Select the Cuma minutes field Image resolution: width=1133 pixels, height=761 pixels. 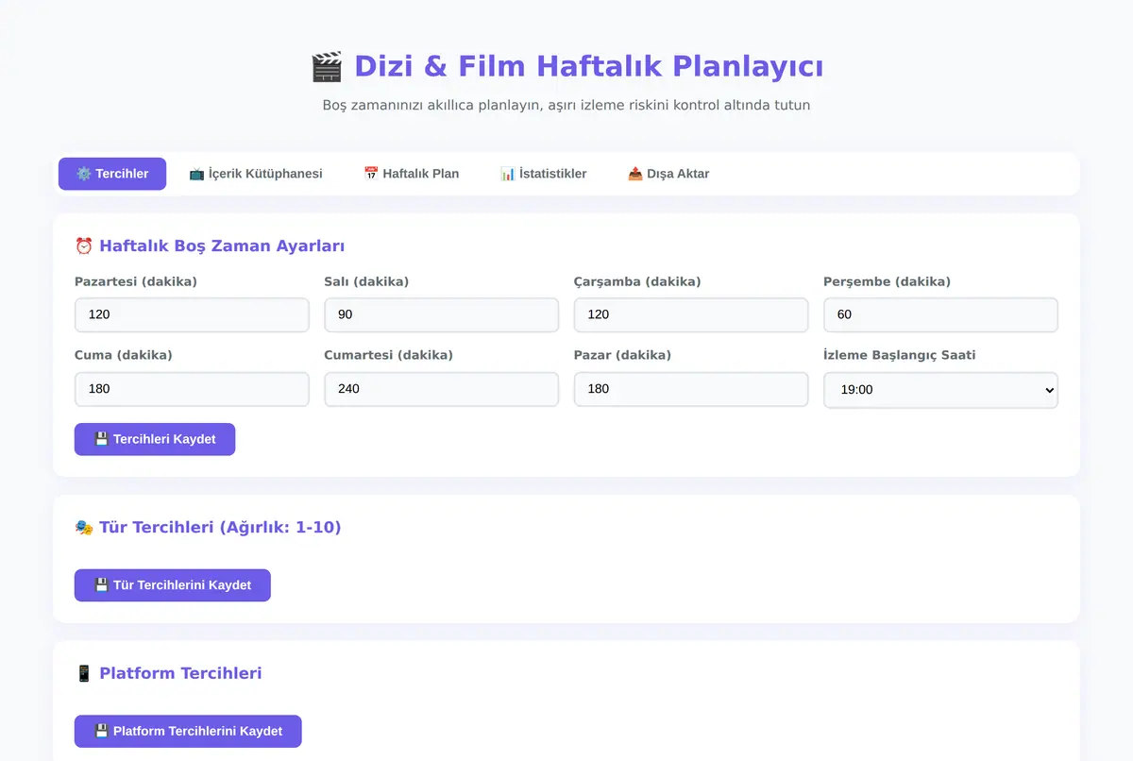(x=192, y=389)
